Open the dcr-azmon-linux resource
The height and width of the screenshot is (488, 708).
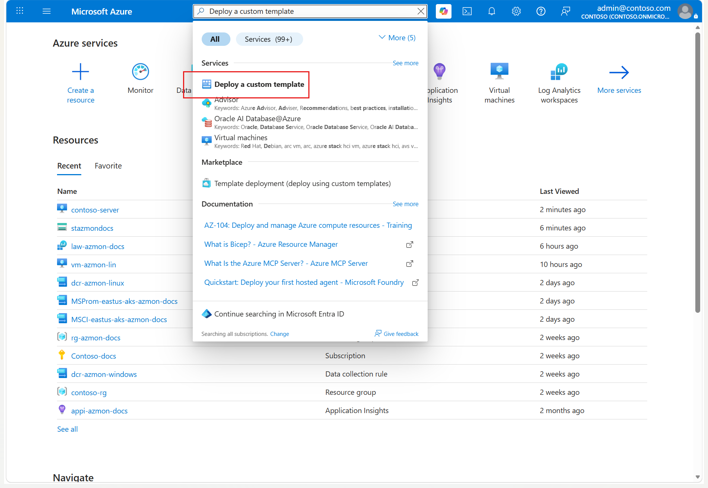click(x=98, y=283)
